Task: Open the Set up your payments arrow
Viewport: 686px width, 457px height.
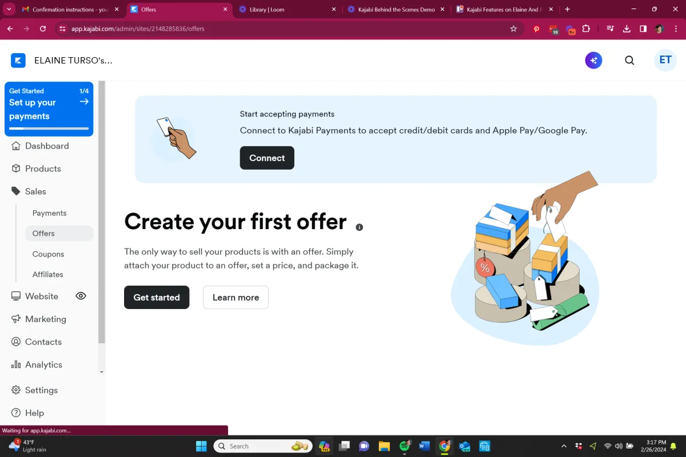Action: (84, 102)
